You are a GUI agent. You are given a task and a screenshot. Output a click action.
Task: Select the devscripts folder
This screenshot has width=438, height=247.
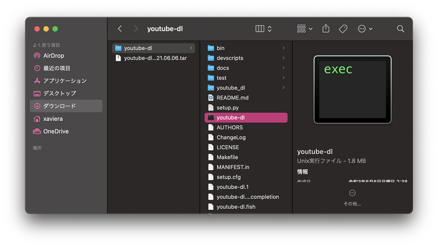[246, 58]
